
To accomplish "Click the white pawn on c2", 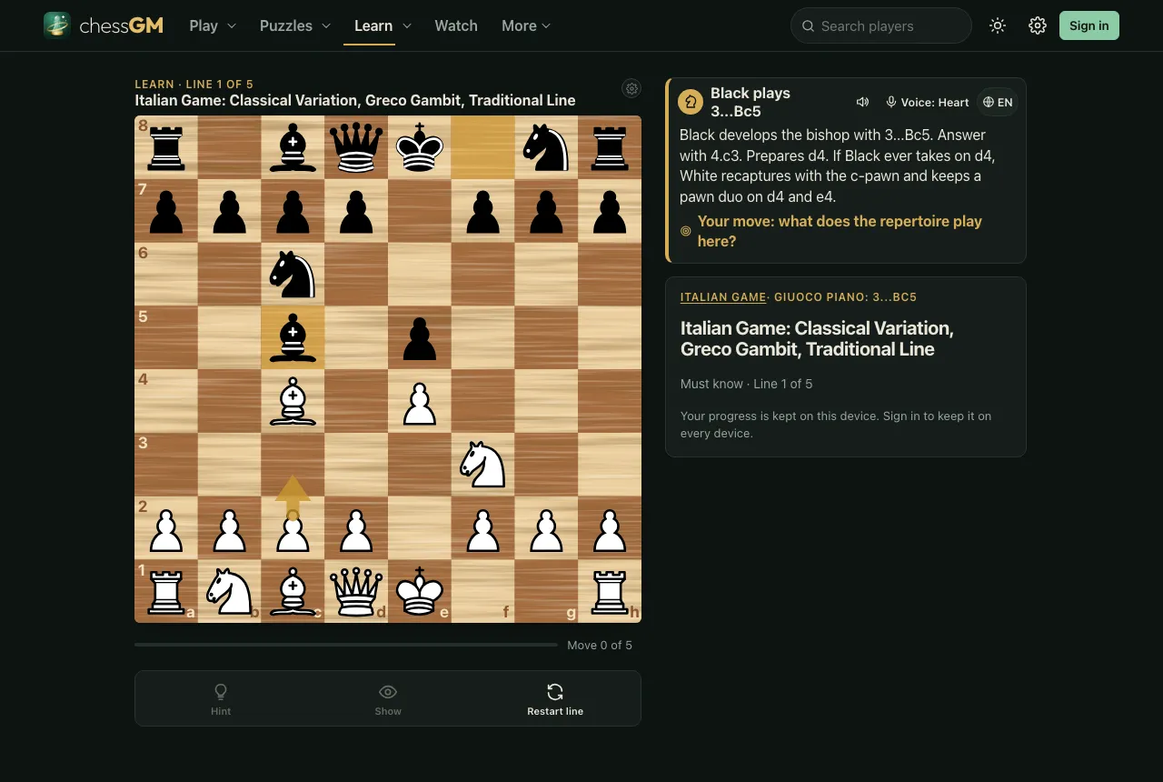I will tap(293, 528).
